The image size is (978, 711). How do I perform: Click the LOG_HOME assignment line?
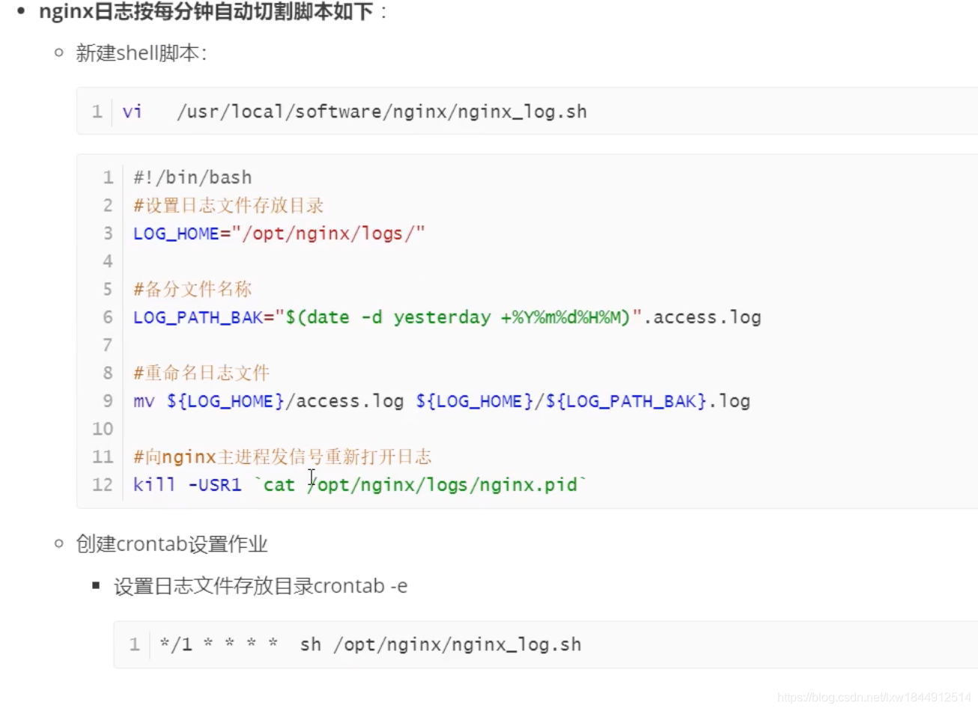coord(279,234)
